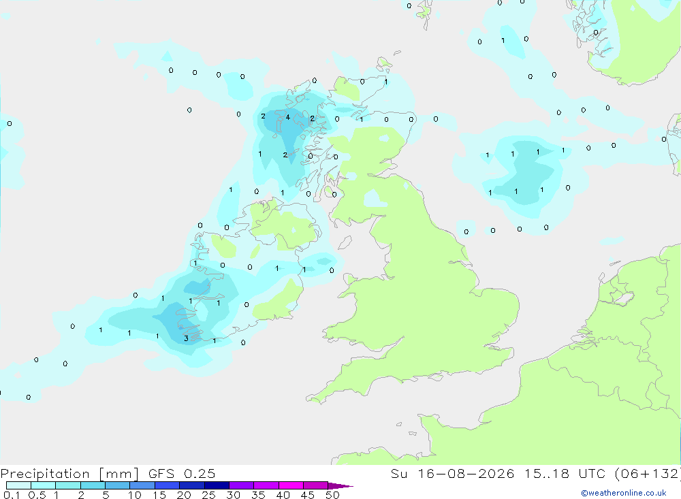Open the ©weatheronline.co.uk credit link
Viewport: 681px width, 499px height.
click(623, 493)
